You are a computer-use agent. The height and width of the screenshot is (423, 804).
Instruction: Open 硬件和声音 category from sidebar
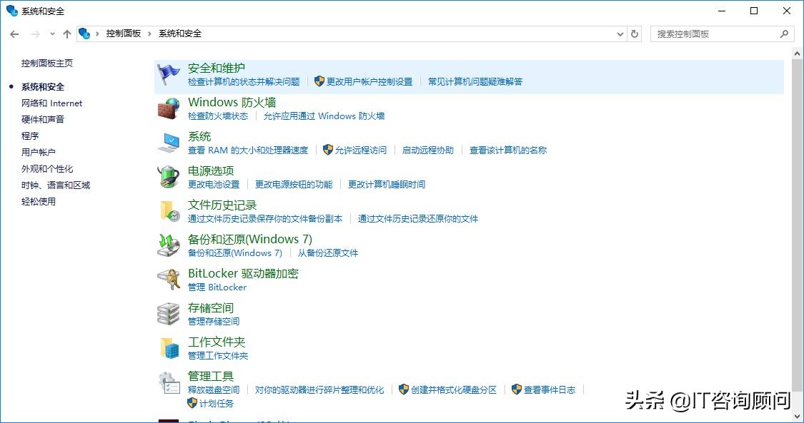click(x=45, y=119)
